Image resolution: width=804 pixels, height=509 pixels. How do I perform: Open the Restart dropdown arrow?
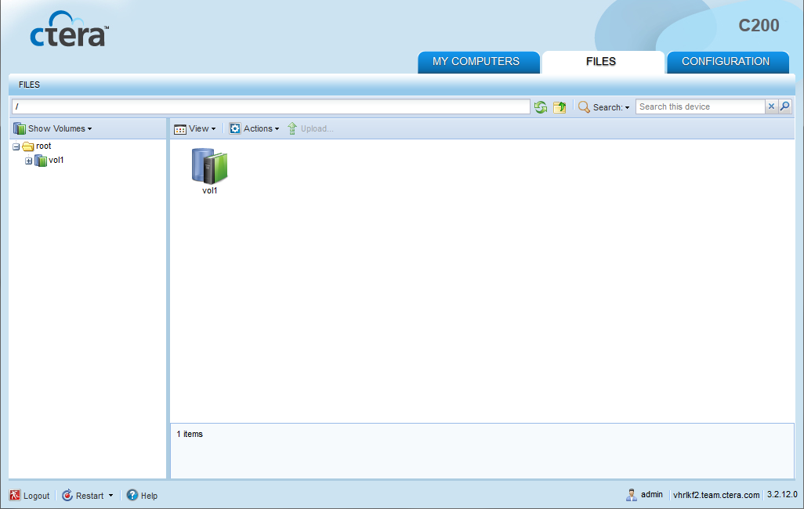[x=110, y=496]
